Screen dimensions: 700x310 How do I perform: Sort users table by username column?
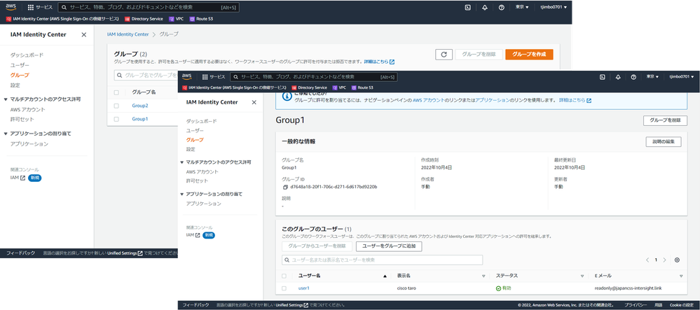pos(342,276)
